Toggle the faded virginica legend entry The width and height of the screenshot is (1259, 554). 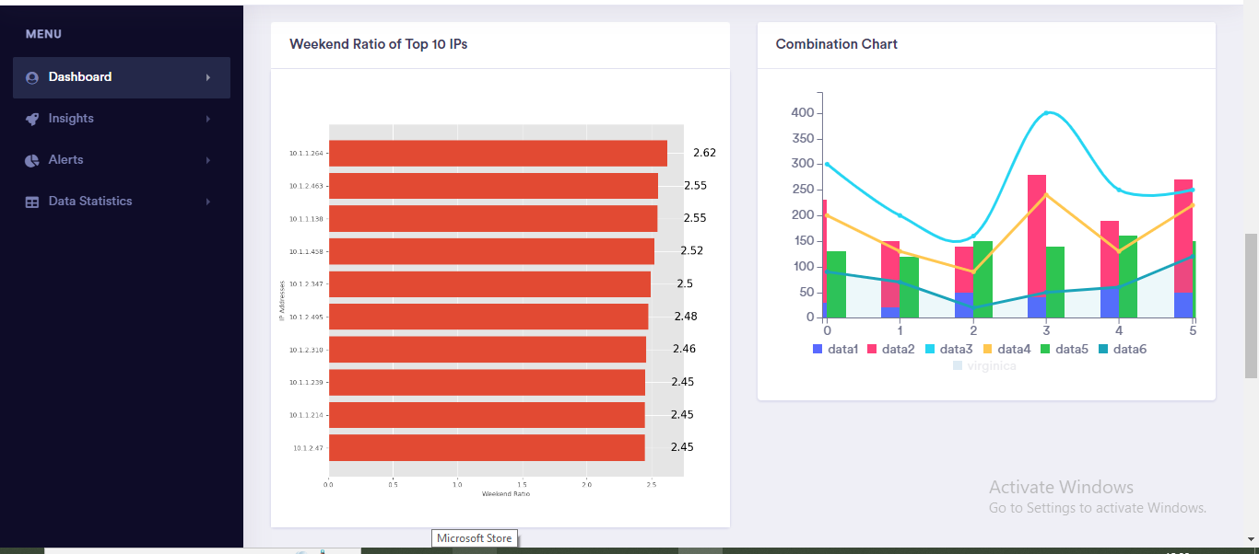[984, 365]
